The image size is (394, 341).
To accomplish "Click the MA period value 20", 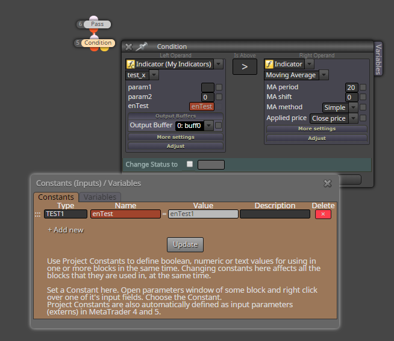I will point(351,88).
